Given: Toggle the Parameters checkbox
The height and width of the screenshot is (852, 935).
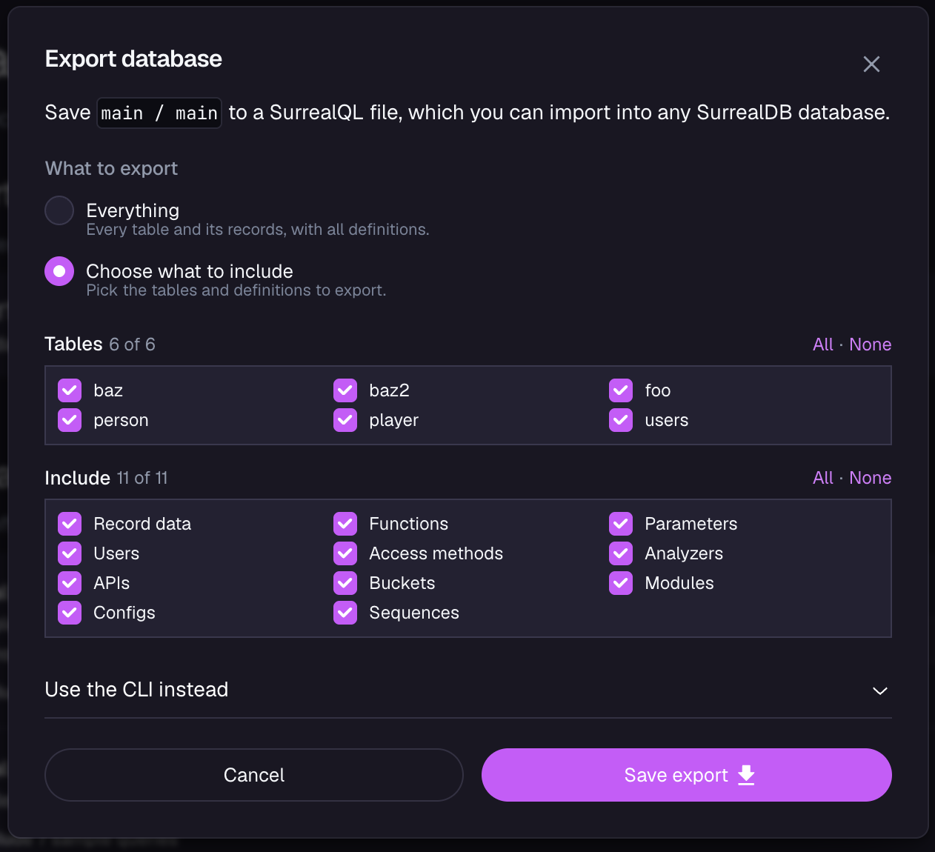Looking at the screenshot, I should tap(621, 524).
